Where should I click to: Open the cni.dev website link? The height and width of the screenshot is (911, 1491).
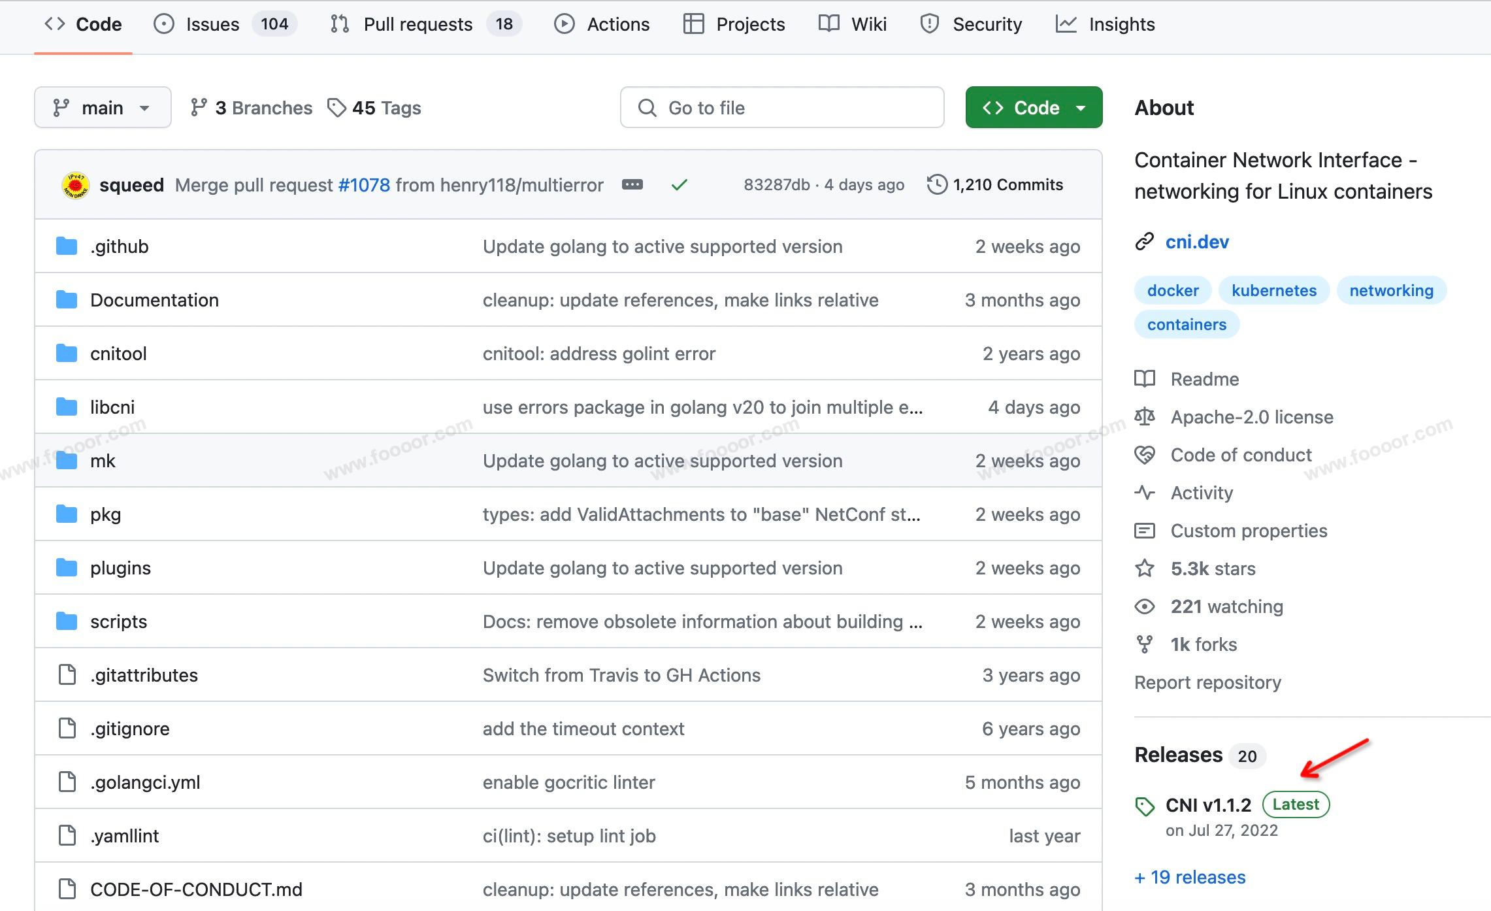tap(1197, 242)
